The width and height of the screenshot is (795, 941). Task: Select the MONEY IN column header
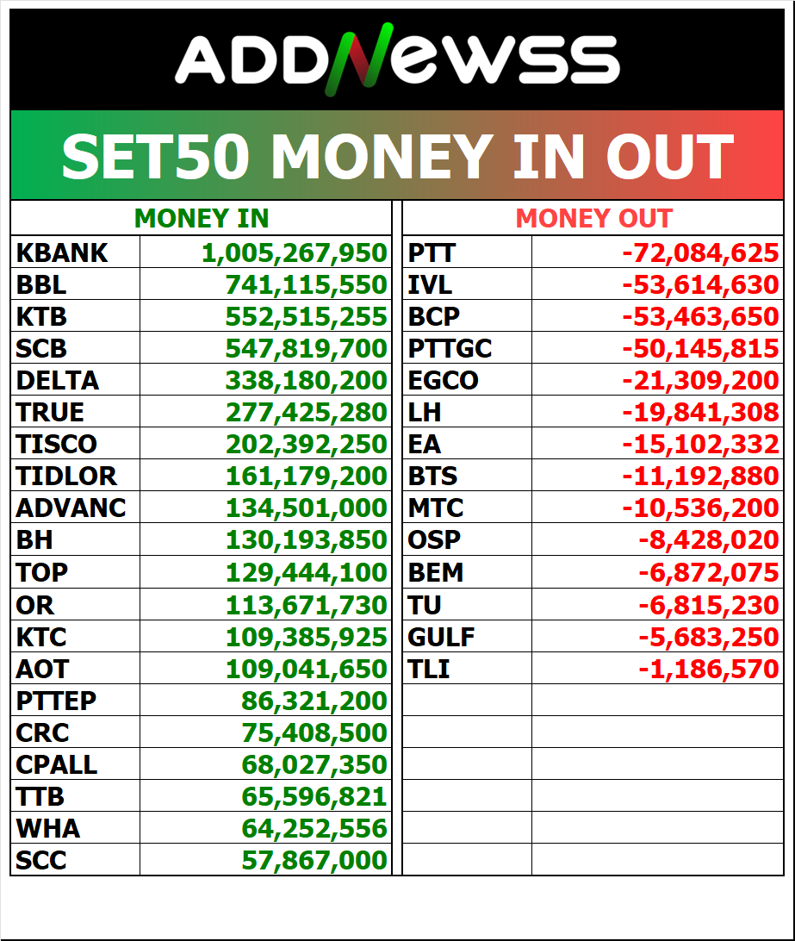tap(202, 219)
